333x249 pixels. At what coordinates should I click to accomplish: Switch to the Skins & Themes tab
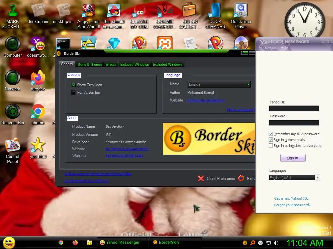tap(90, 65)
